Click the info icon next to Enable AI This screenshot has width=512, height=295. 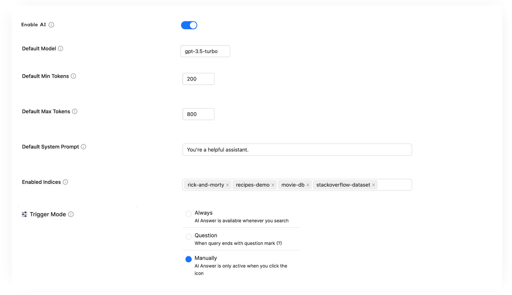tap(52, 25)
